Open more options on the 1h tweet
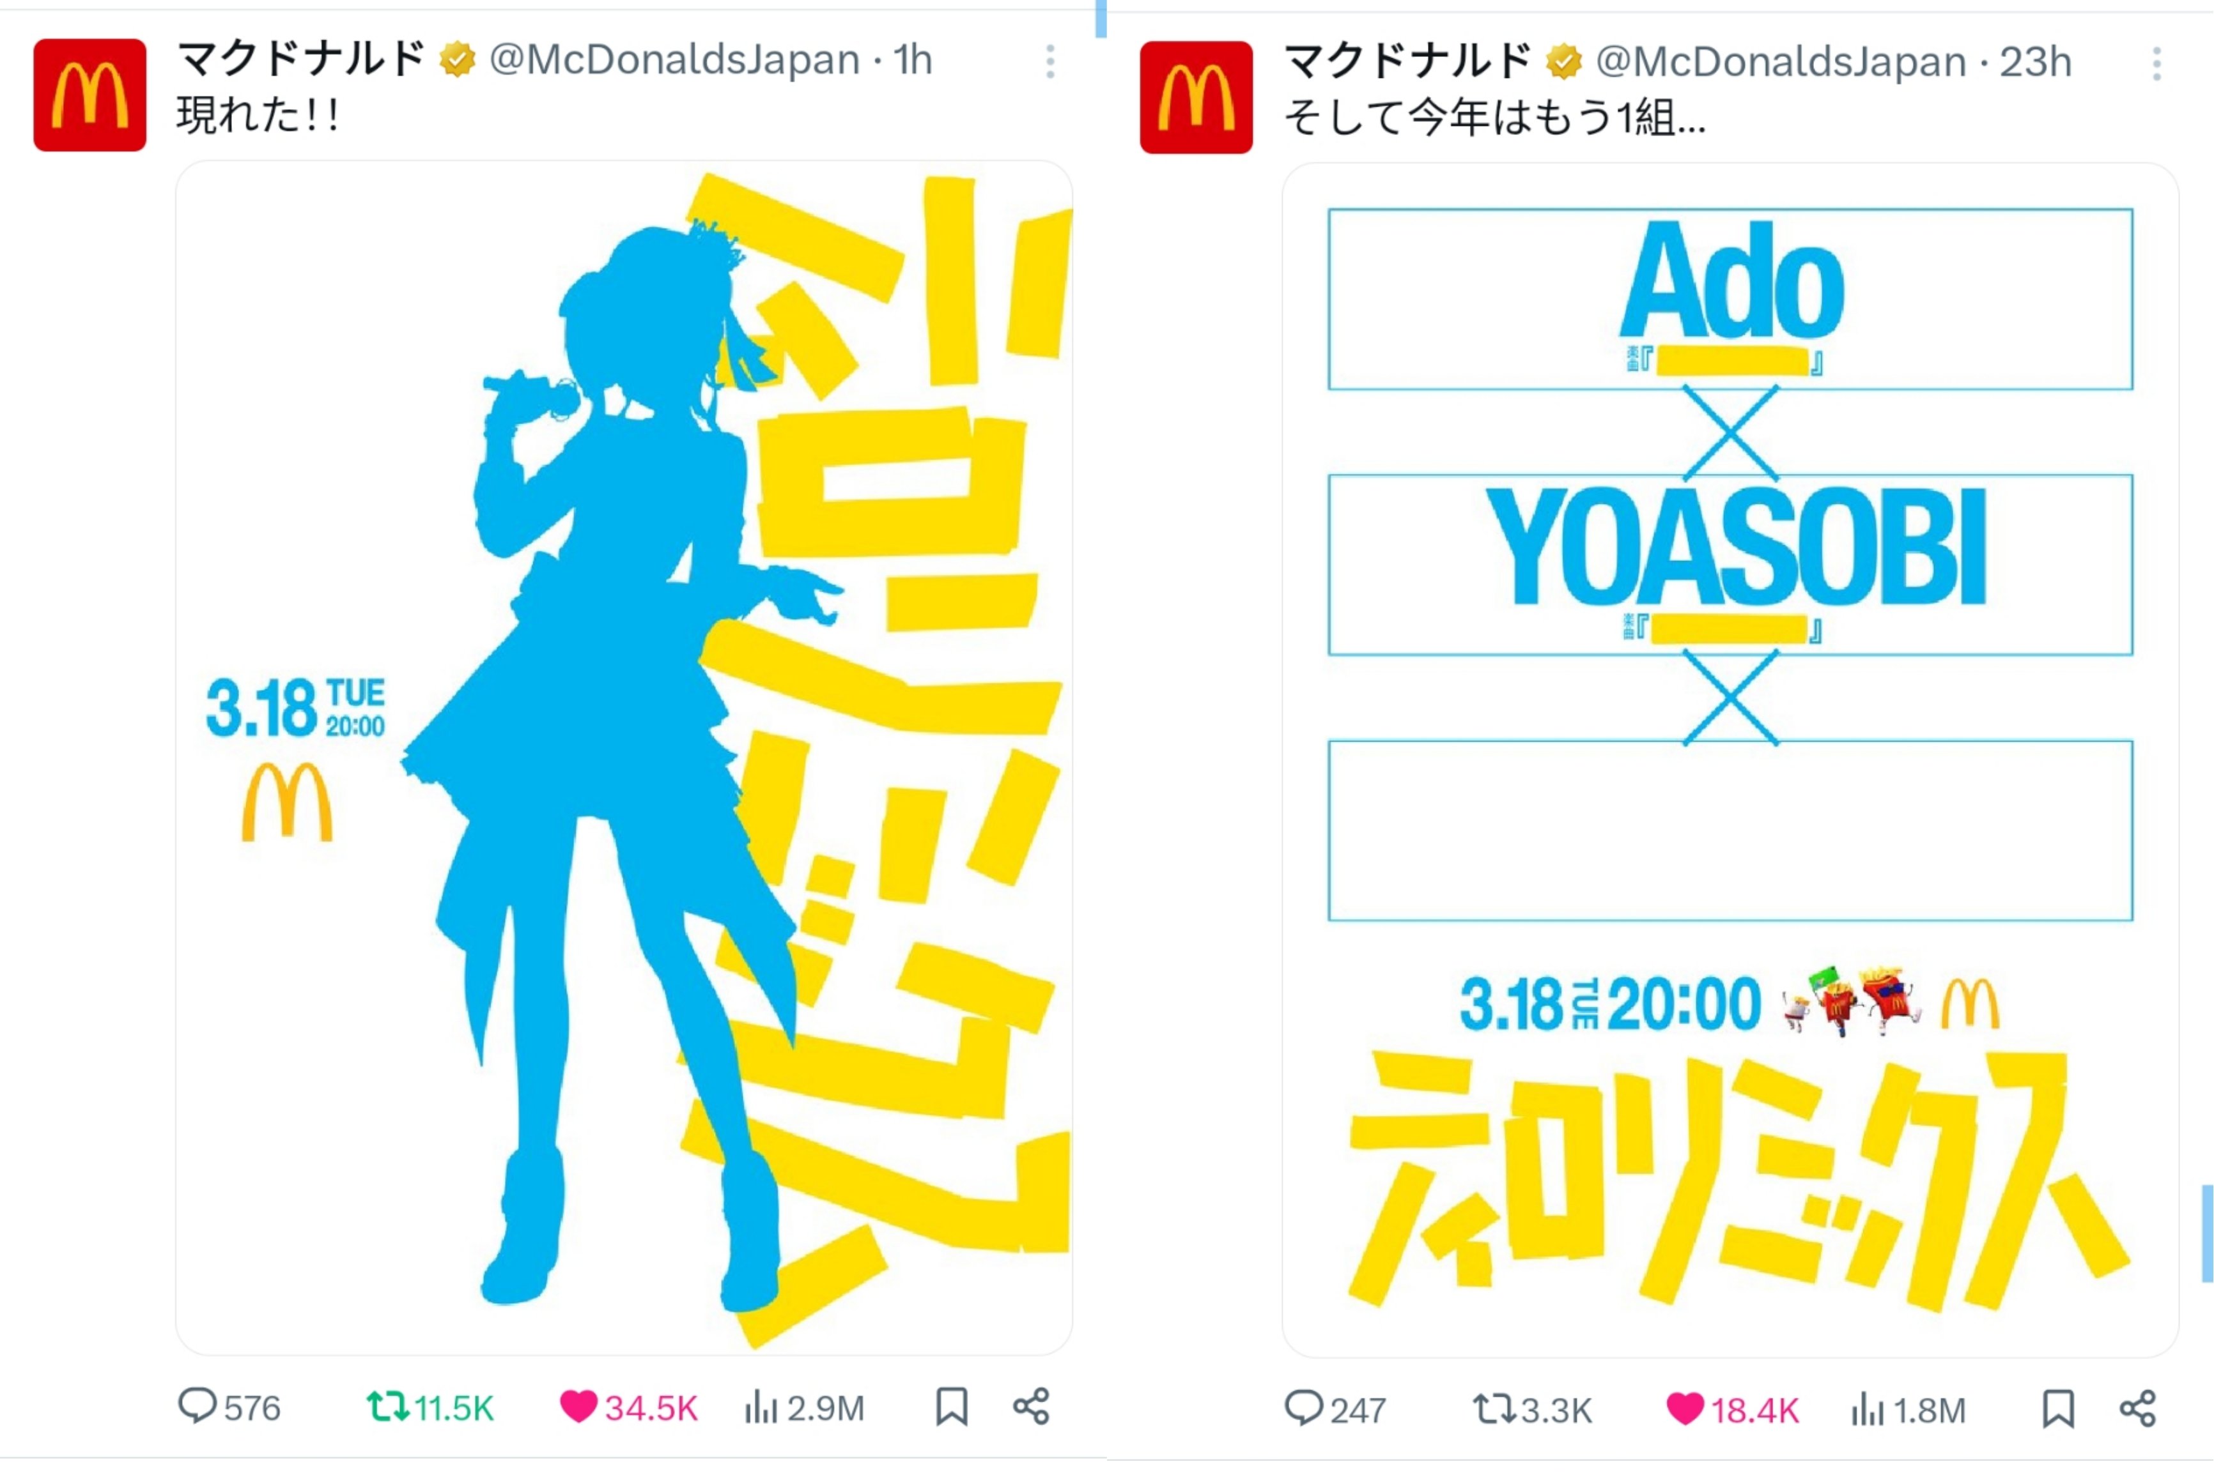The image size is (2214, 1475). [1050, 62]
